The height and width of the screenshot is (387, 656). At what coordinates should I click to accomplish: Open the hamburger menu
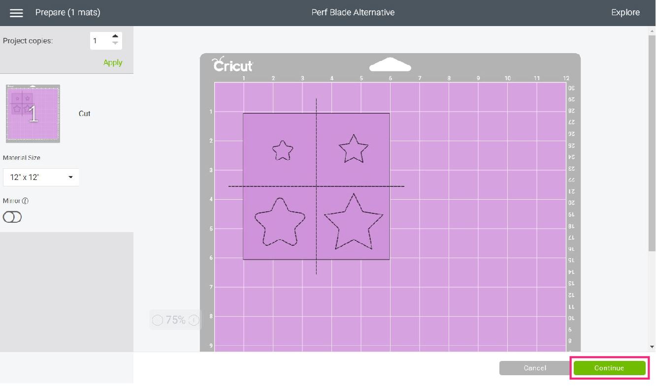16,13
